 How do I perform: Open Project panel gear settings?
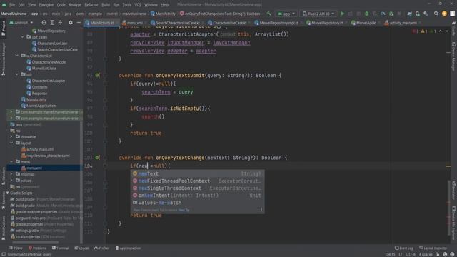[x=71, y=22]
